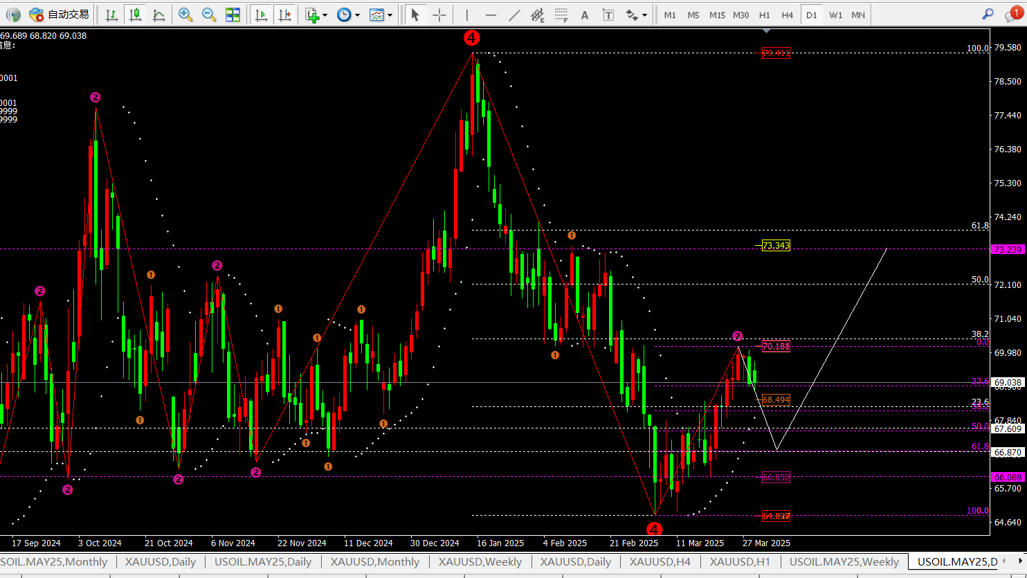
Task: Switch to the H4 timeframe
Action: 788,15
